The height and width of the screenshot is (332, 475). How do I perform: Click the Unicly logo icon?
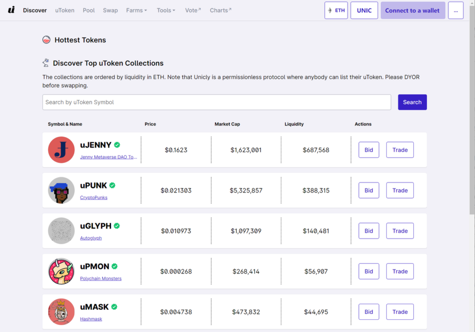coord(12,10)
